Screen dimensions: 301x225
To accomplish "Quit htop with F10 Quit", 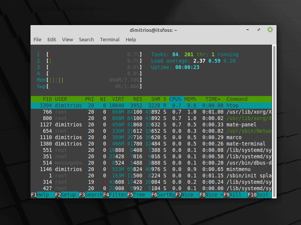I will [260, 195].
